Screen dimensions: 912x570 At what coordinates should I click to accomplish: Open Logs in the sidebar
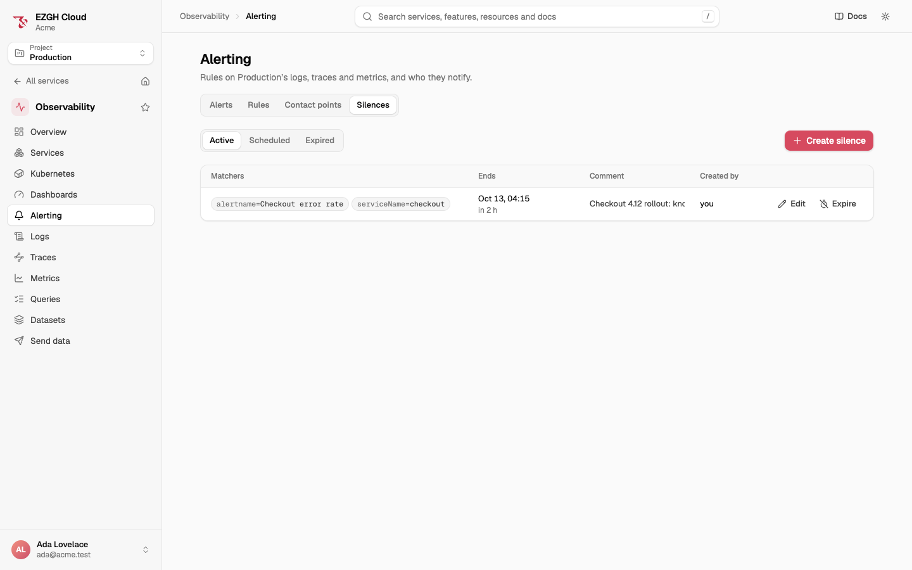coord(80,236)
